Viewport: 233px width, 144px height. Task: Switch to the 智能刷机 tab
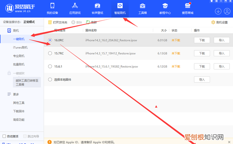pyautogui.click(x=120, y=9)
